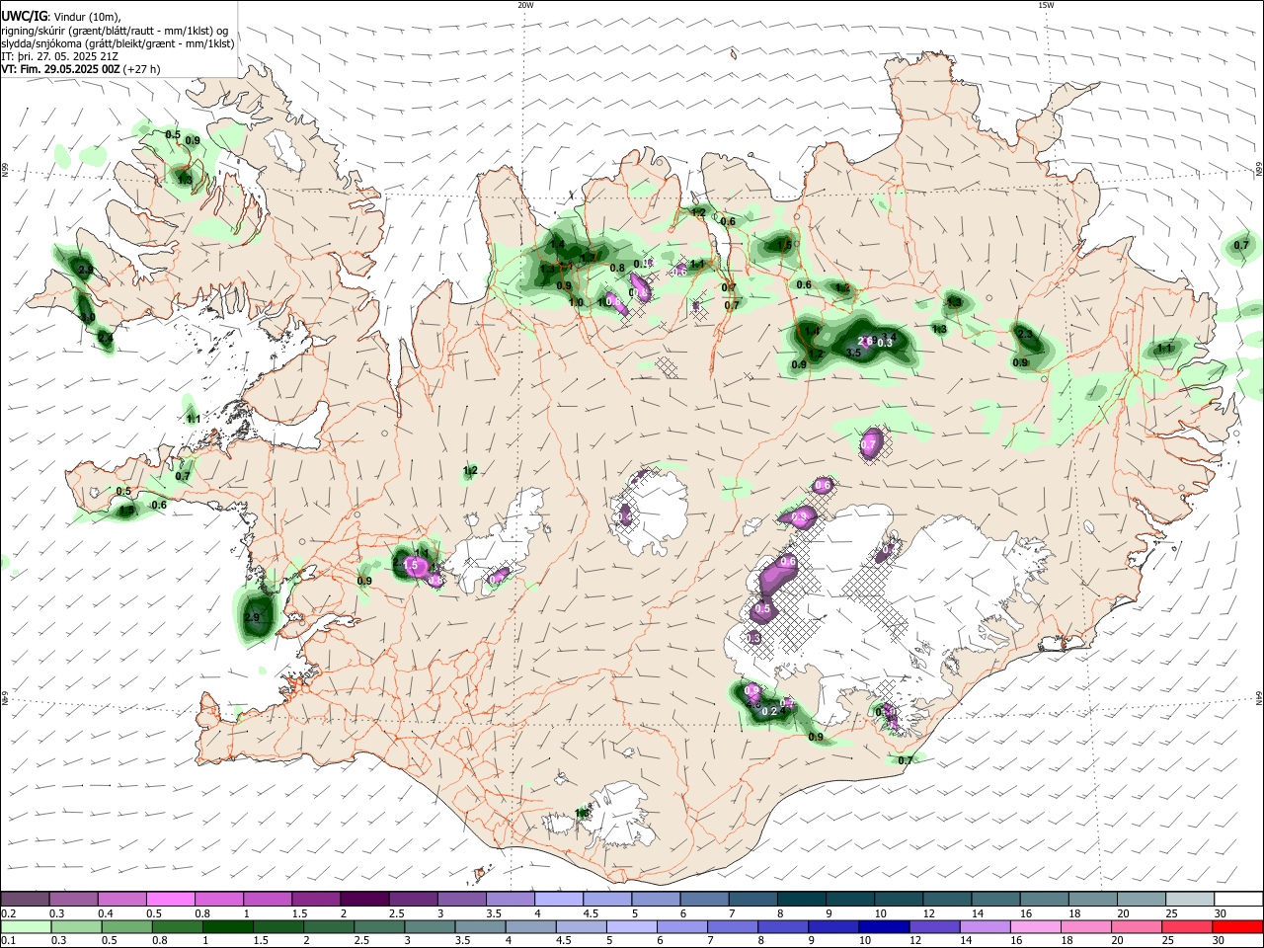Click the 3.5 precipitation value on the map

[x=854, y=353]
